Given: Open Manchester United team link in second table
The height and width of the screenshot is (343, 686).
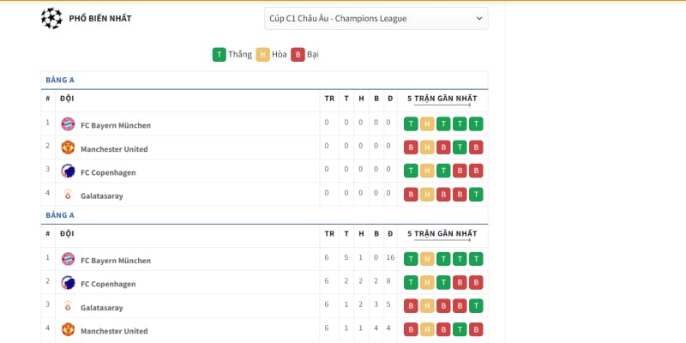Looking at the screenshot, I should 114,331.
